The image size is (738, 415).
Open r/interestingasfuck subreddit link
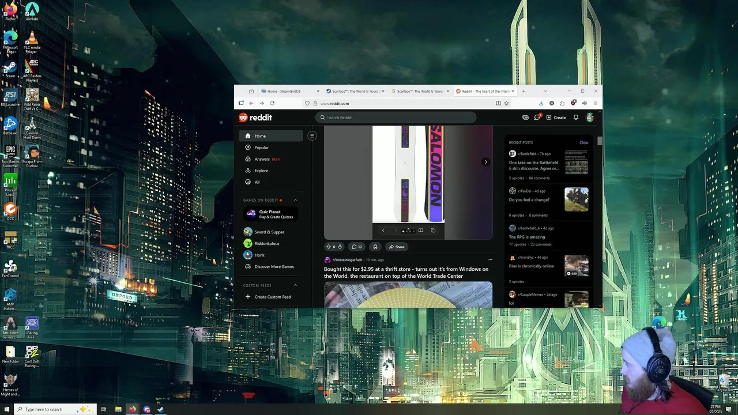(347, 260)
